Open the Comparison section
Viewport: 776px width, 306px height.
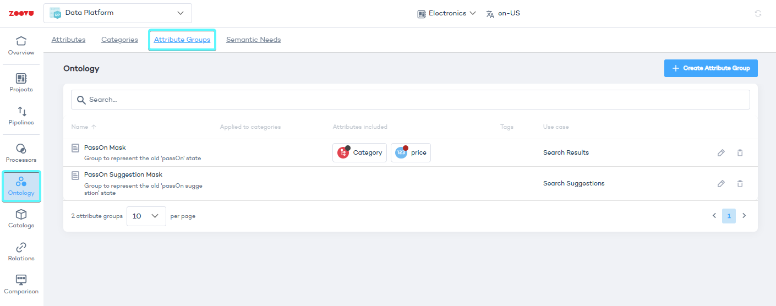[x=21, y=285]
